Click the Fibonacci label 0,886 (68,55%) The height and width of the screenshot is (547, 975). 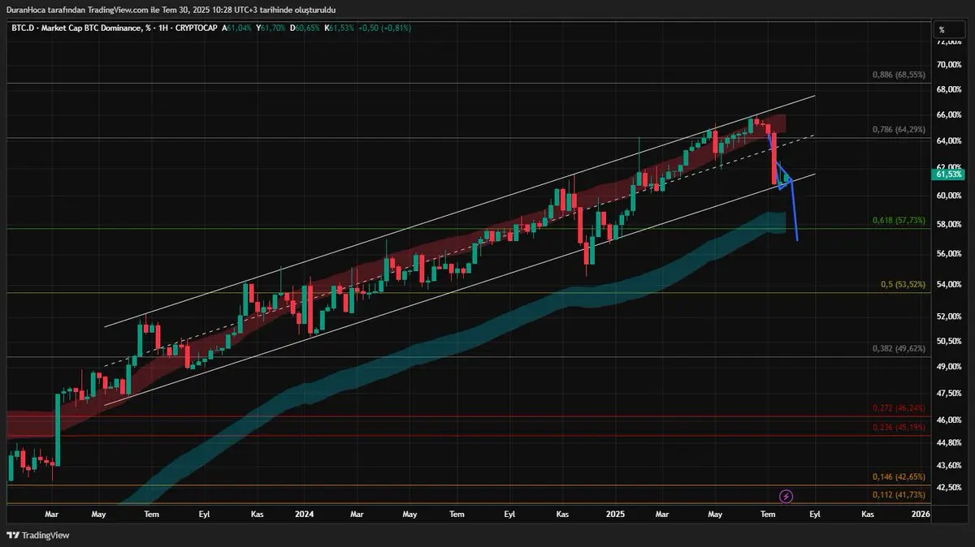[899, 75]
